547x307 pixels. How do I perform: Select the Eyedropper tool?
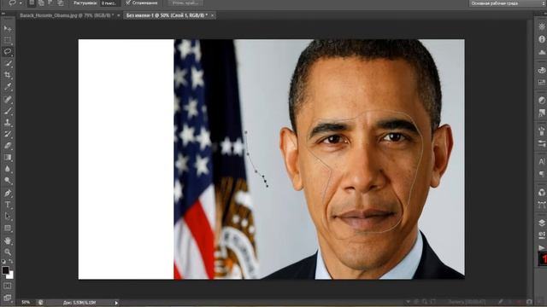click(8, 87)
